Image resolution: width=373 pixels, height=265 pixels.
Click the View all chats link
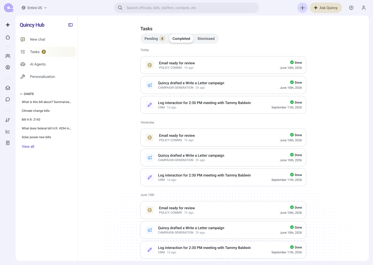(x=28, y=146)
